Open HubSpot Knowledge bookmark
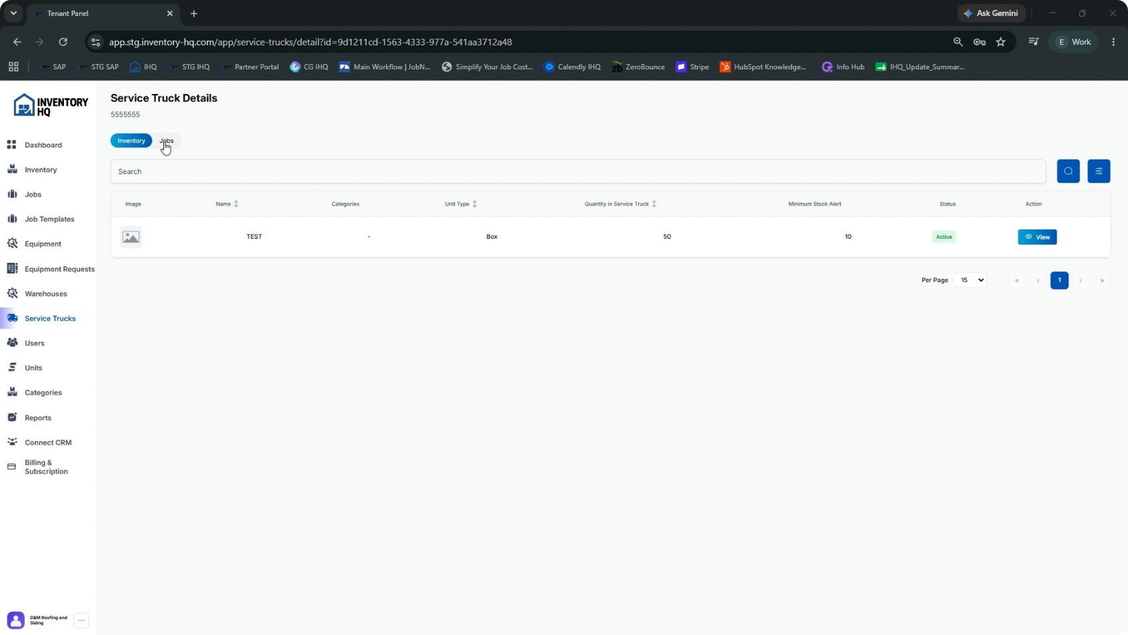This screenshot has width=1128, height=635. 763,67
